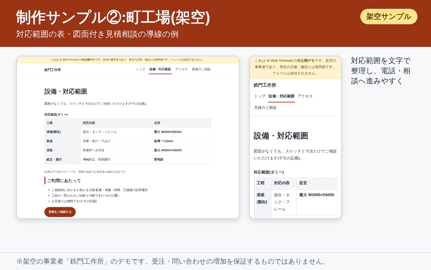Open トップ in the desktop preview navigation
Viewport: 431px width, 270px height.
pos(140,69)
